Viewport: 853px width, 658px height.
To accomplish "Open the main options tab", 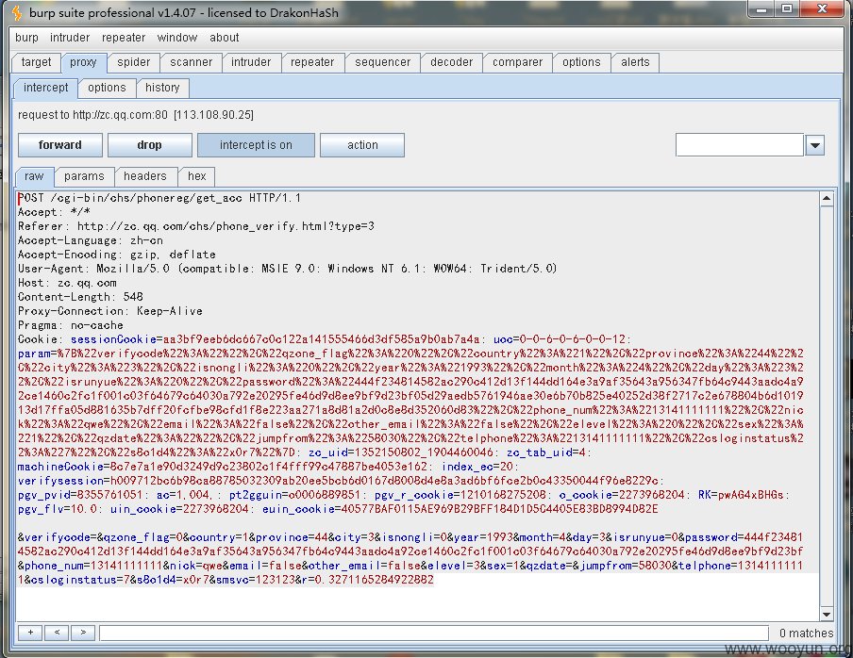I will tap(581, 62).
